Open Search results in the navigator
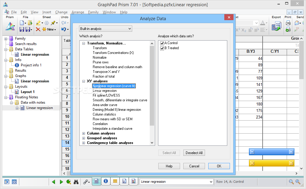This screenshot has width=306, height=189. [x=26, y=44]
